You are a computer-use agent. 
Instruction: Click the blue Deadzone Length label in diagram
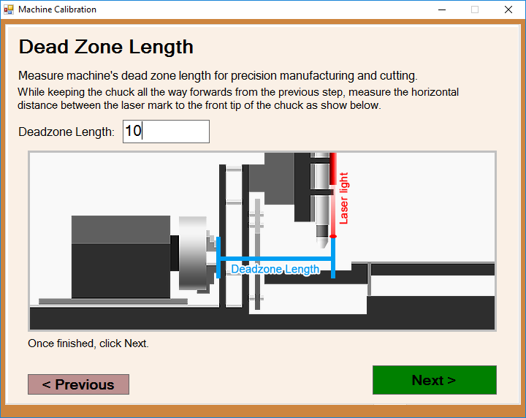[275, 269]
